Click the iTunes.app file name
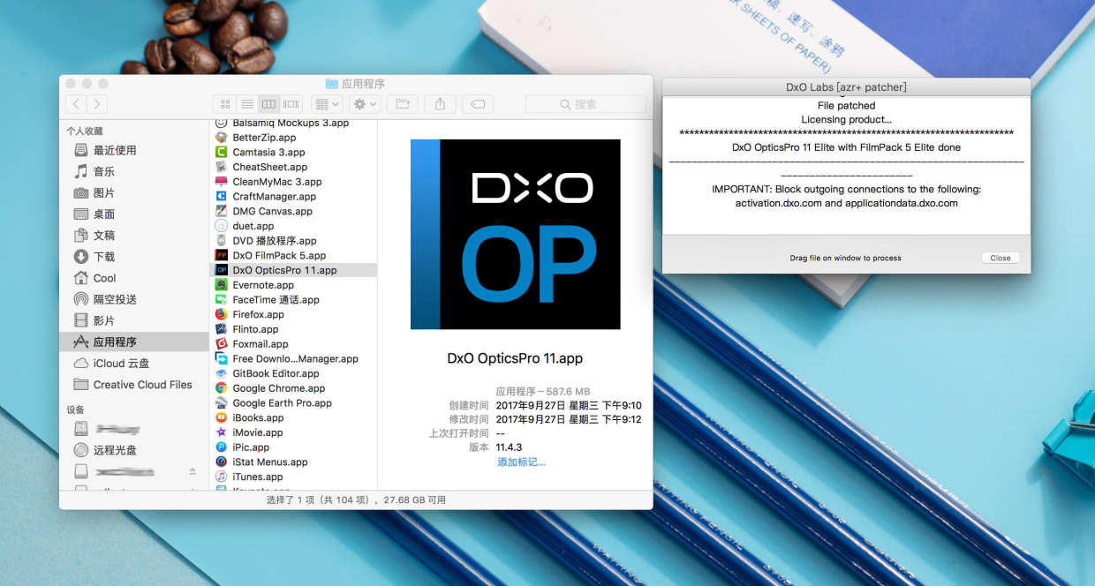This screenshot has width=1095, height=586. pos(258,477)
